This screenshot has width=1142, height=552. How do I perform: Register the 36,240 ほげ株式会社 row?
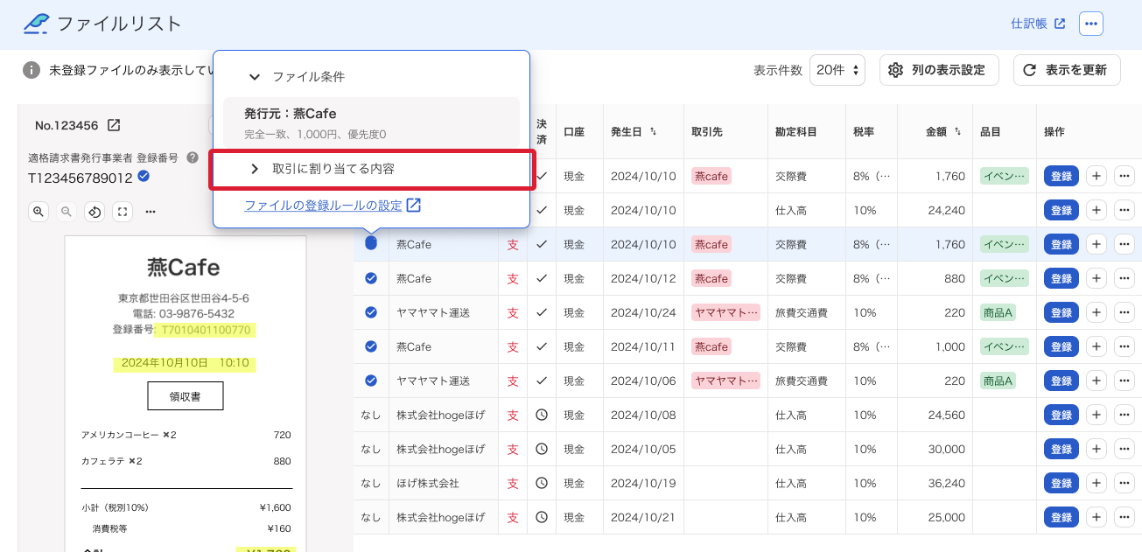(x=1061, y=483)
